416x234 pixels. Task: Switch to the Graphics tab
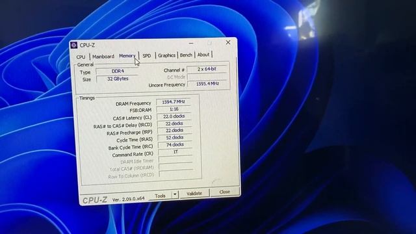pos(166,55)
